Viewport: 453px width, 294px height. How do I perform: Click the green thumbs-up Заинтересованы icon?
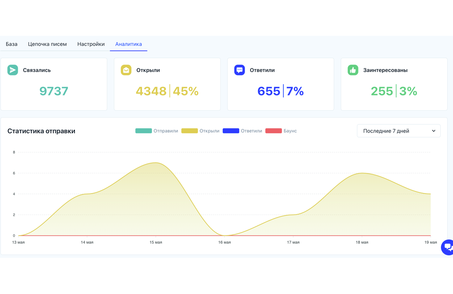coord(353,70)
